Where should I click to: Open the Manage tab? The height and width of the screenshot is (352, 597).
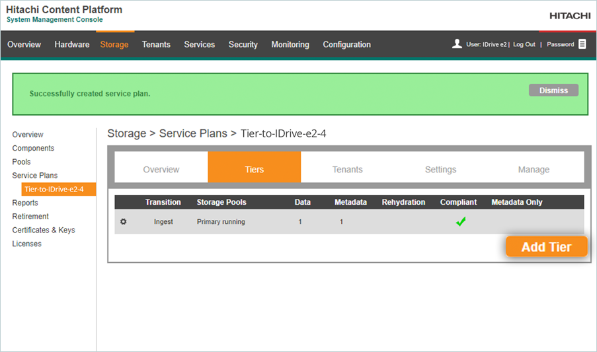(534, 170)
